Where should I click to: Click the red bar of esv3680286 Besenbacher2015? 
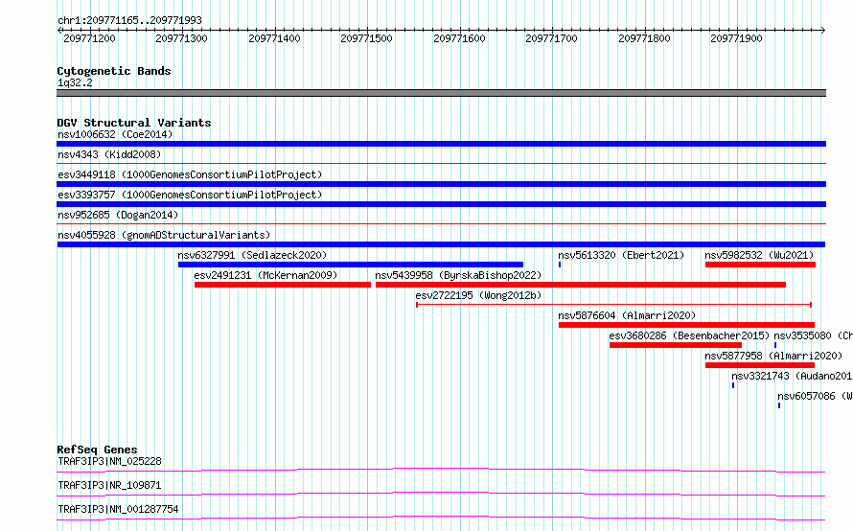[x=676, y=345]
